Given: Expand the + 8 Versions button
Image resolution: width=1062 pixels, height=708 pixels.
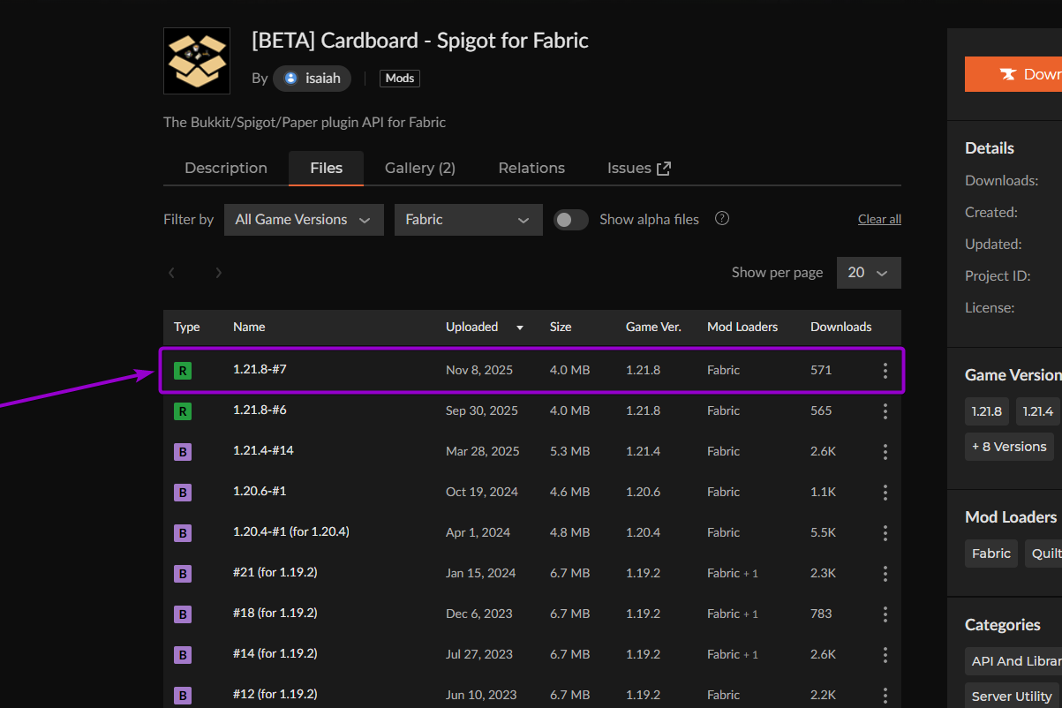Looking at the screenshot, I should [1009, 447].
